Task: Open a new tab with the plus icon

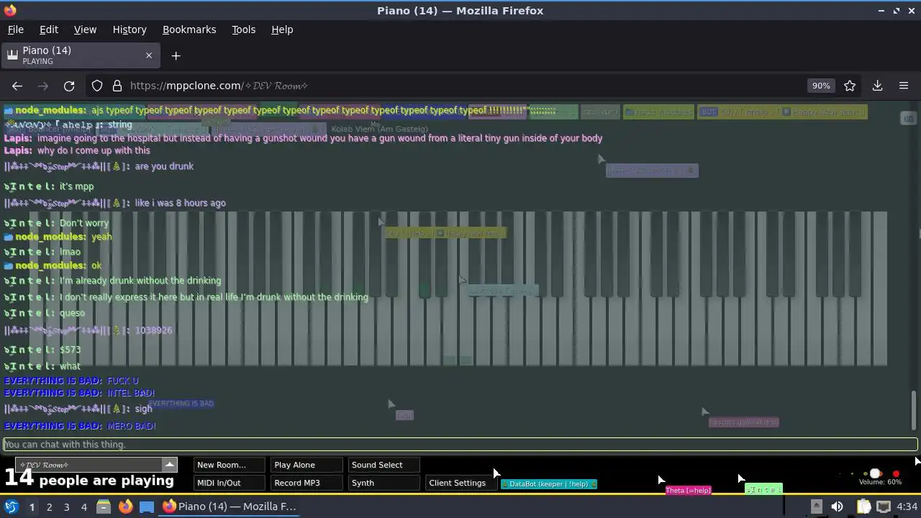Action: [176, 56]
